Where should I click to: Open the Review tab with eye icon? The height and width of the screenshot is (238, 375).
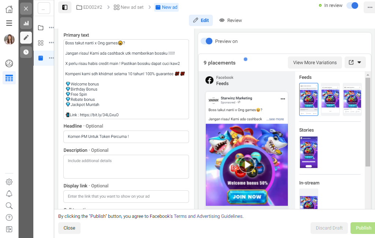(231, 20)
